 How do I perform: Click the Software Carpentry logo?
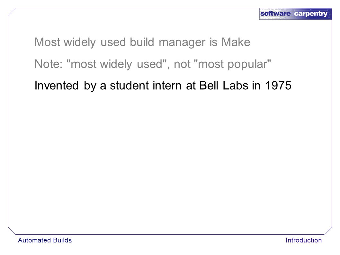[295, 14]
